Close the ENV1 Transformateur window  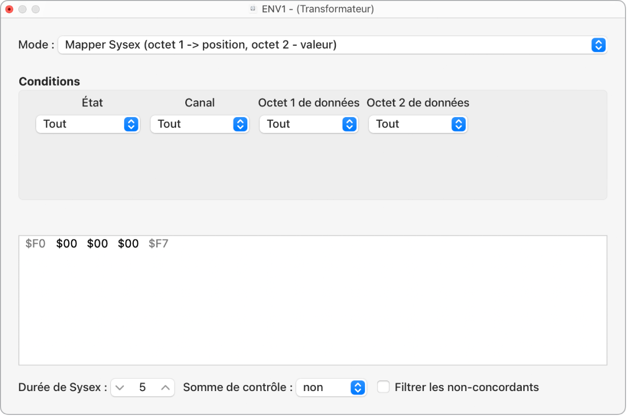pos(9,9)
